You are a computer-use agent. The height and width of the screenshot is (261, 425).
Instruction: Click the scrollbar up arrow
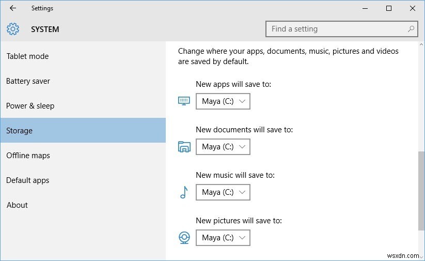421,44
